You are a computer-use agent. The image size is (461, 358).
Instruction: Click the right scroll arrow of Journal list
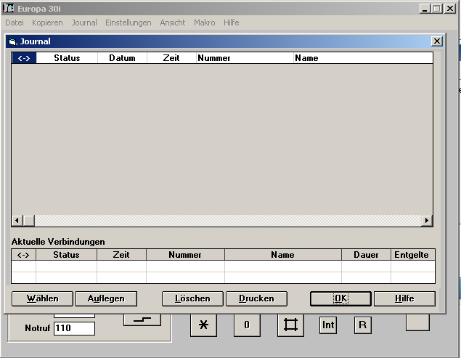click(x=427, y=220)
